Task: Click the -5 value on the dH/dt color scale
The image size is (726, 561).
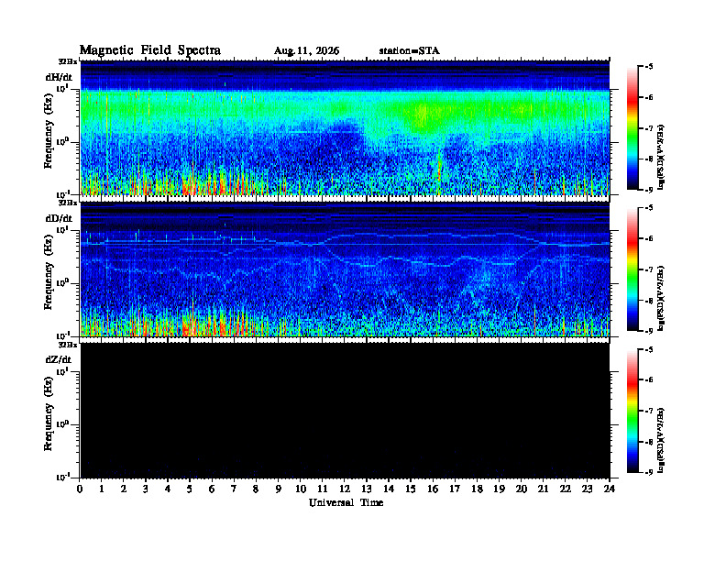Action: (x=649, y=67)
